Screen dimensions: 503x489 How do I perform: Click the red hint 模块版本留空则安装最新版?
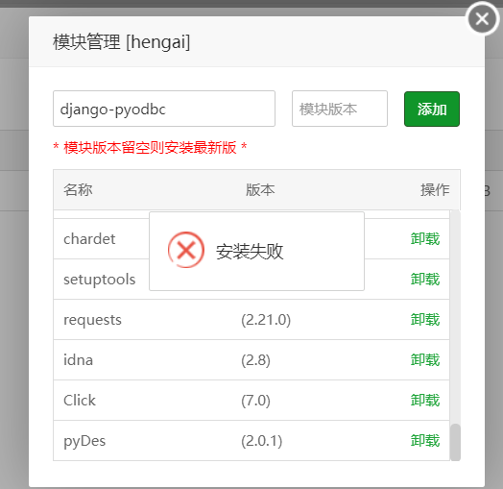[150, 148]
